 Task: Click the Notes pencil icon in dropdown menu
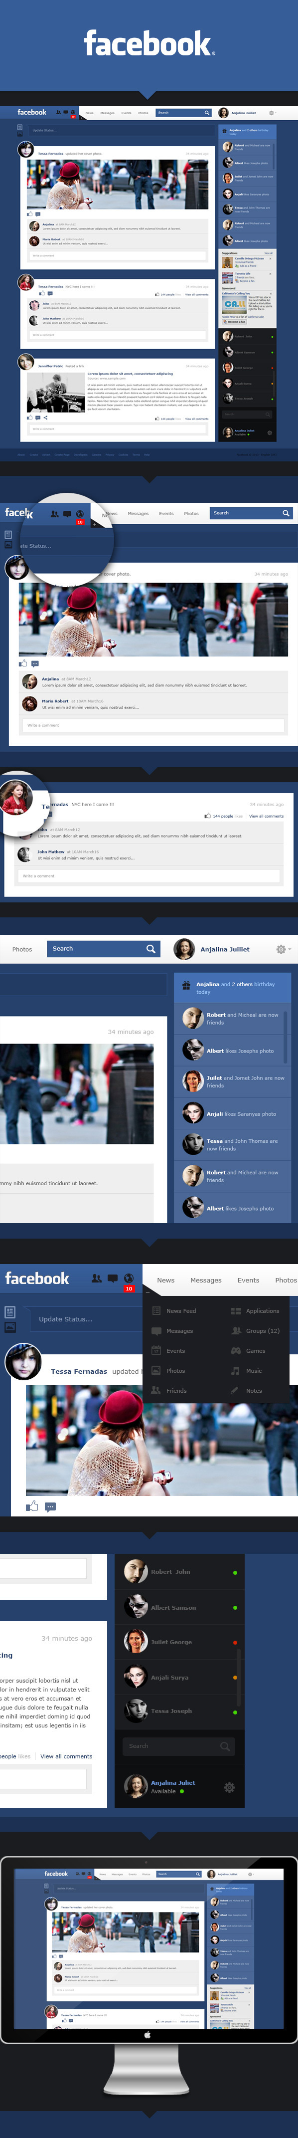pyautogui.click(x=235, y=1389)
